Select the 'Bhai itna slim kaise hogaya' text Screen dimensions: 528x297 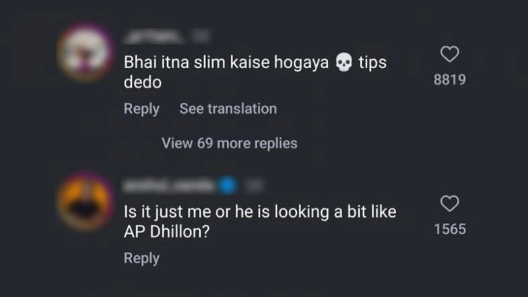click(x=226, y=62)
